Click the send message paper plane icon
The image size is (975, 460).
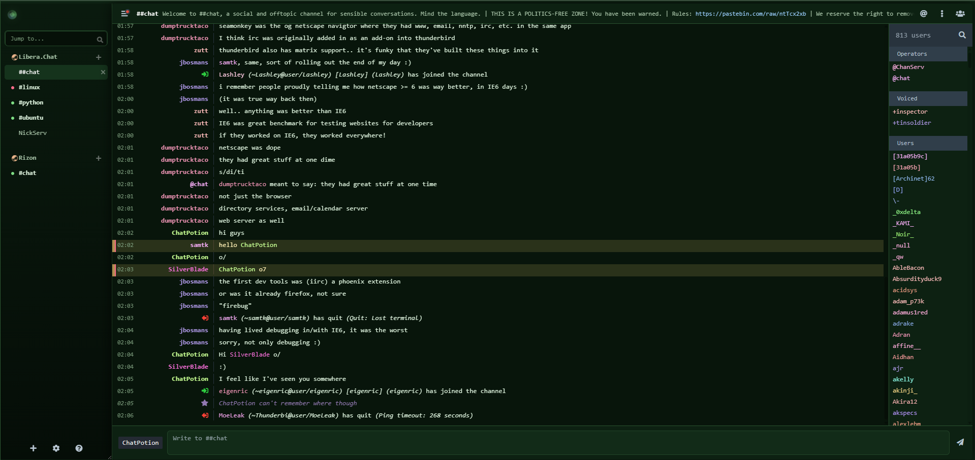pos(960,442)
